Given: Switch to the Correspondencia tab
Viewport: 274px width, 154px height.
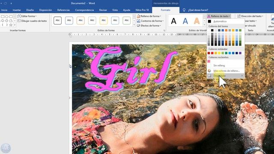Looking at the screenshot, I should [x=84, y=10].
